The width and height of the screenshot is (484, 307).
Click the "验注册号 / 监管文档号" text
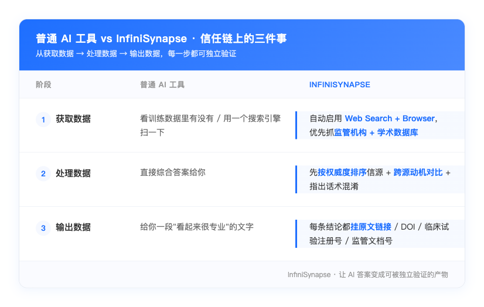[351, 241]
